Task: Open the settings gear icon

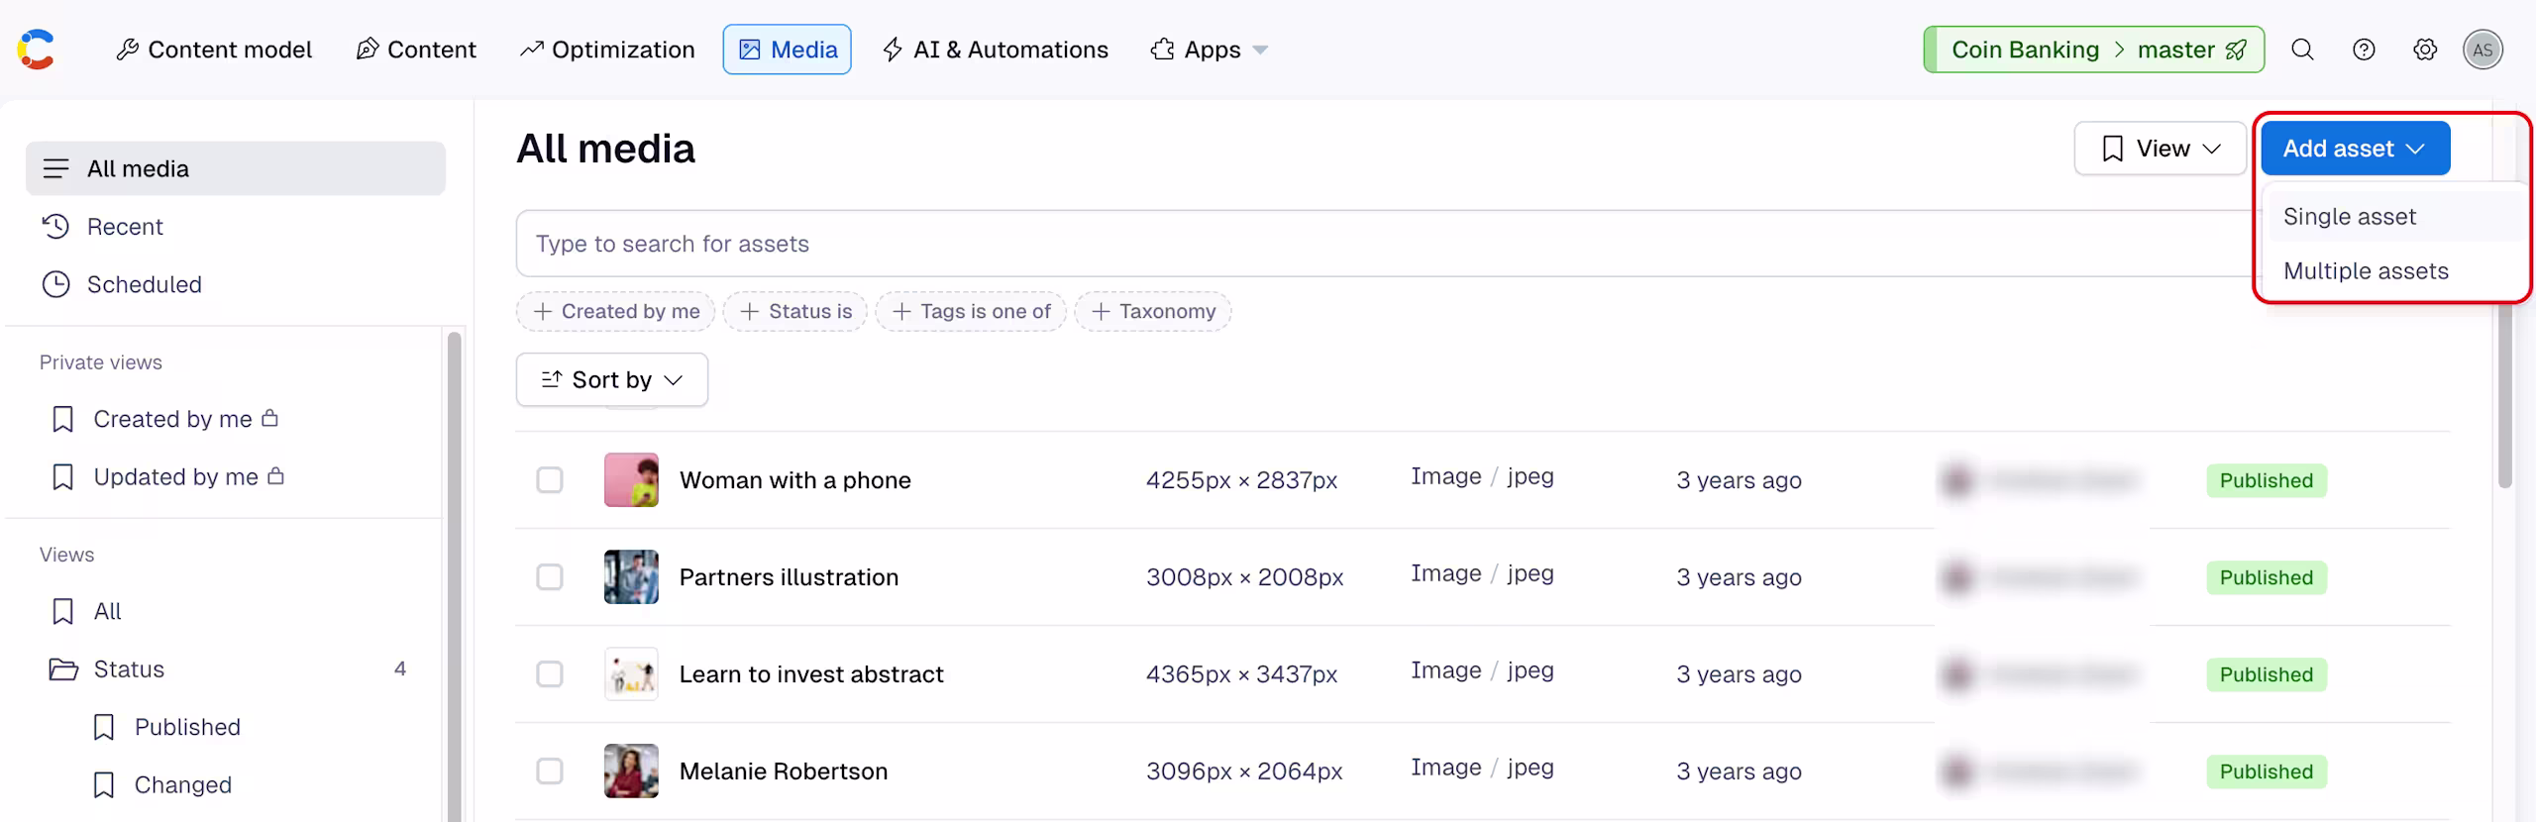Action: (x=2425, y=50)
